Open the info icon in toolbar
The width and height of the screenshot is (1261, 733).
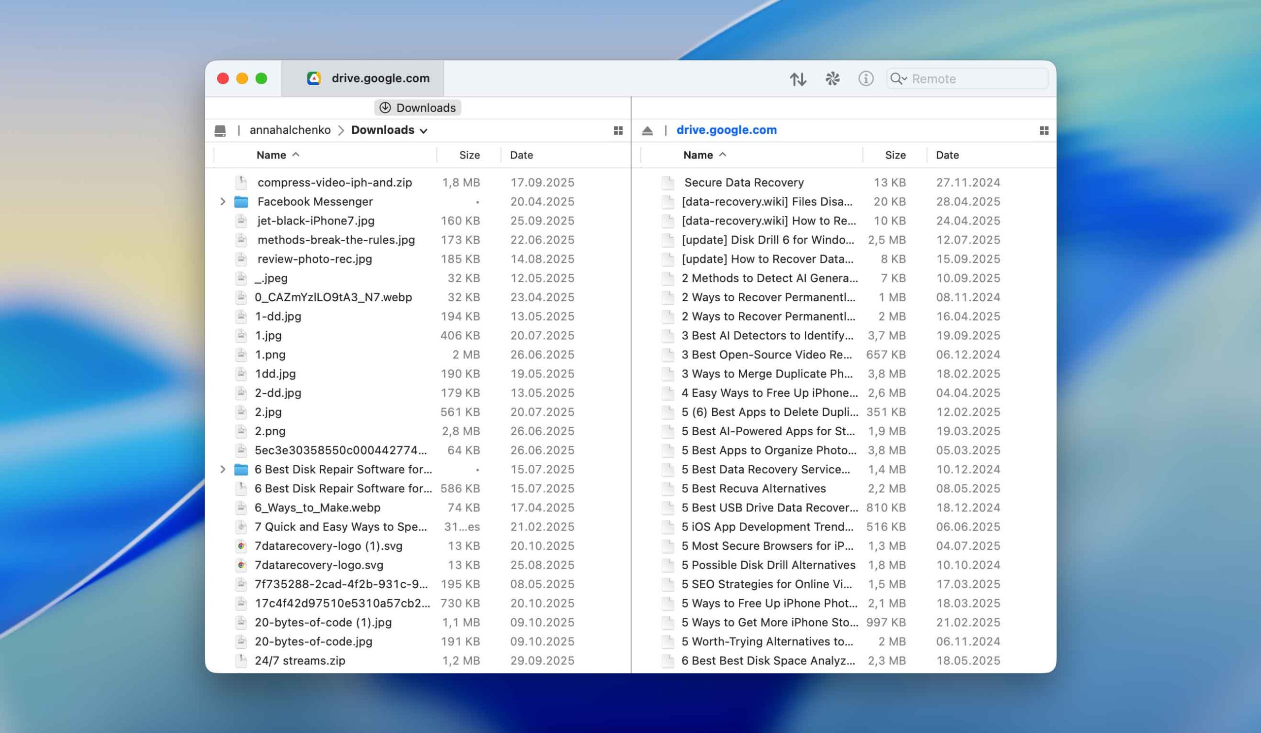point(865,79)
